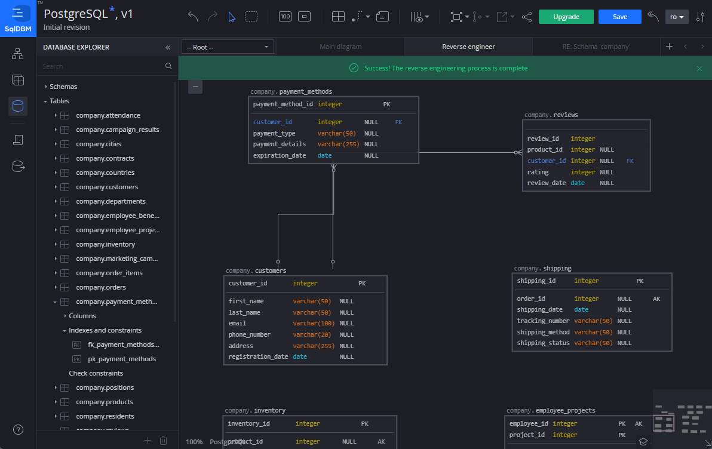The height and width of the screenshot is (449, 712).
Task: Open the auto-layout arrange dropdown
Action: click(459, 17)
